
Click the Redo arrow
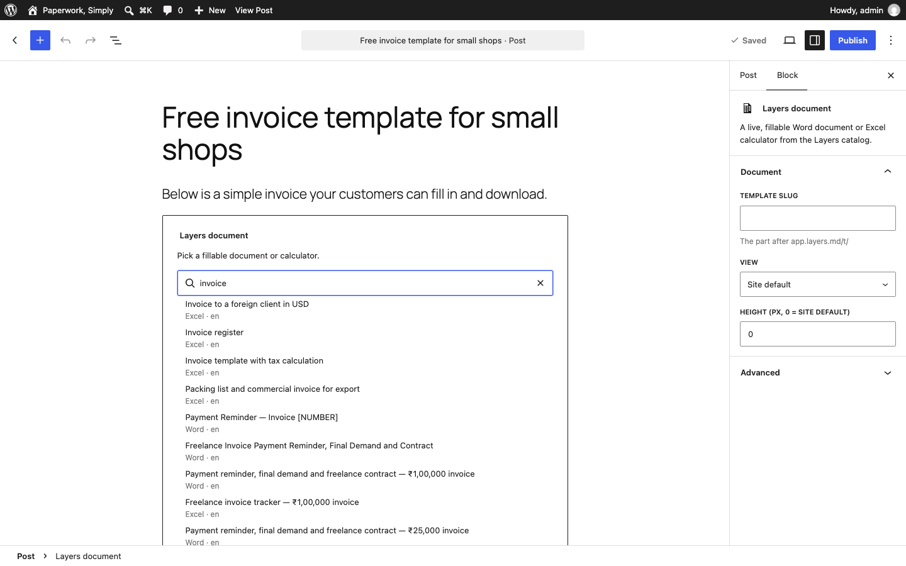[x=91, y=40]
